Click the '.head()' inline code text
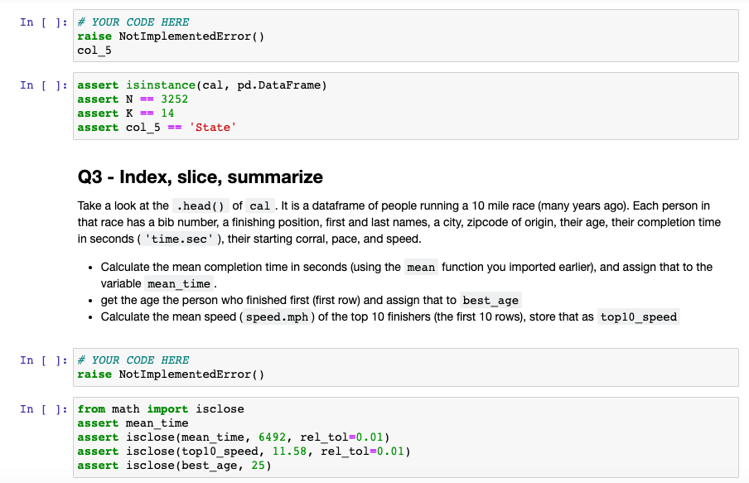 (201, 206)
